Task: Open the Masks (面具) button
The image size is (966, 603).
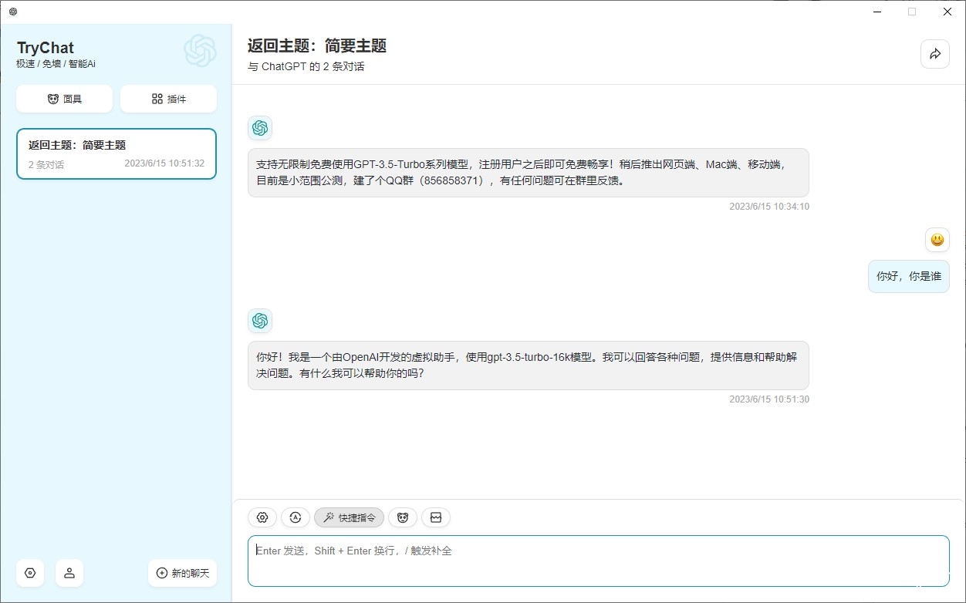Action: coord(64,99)
